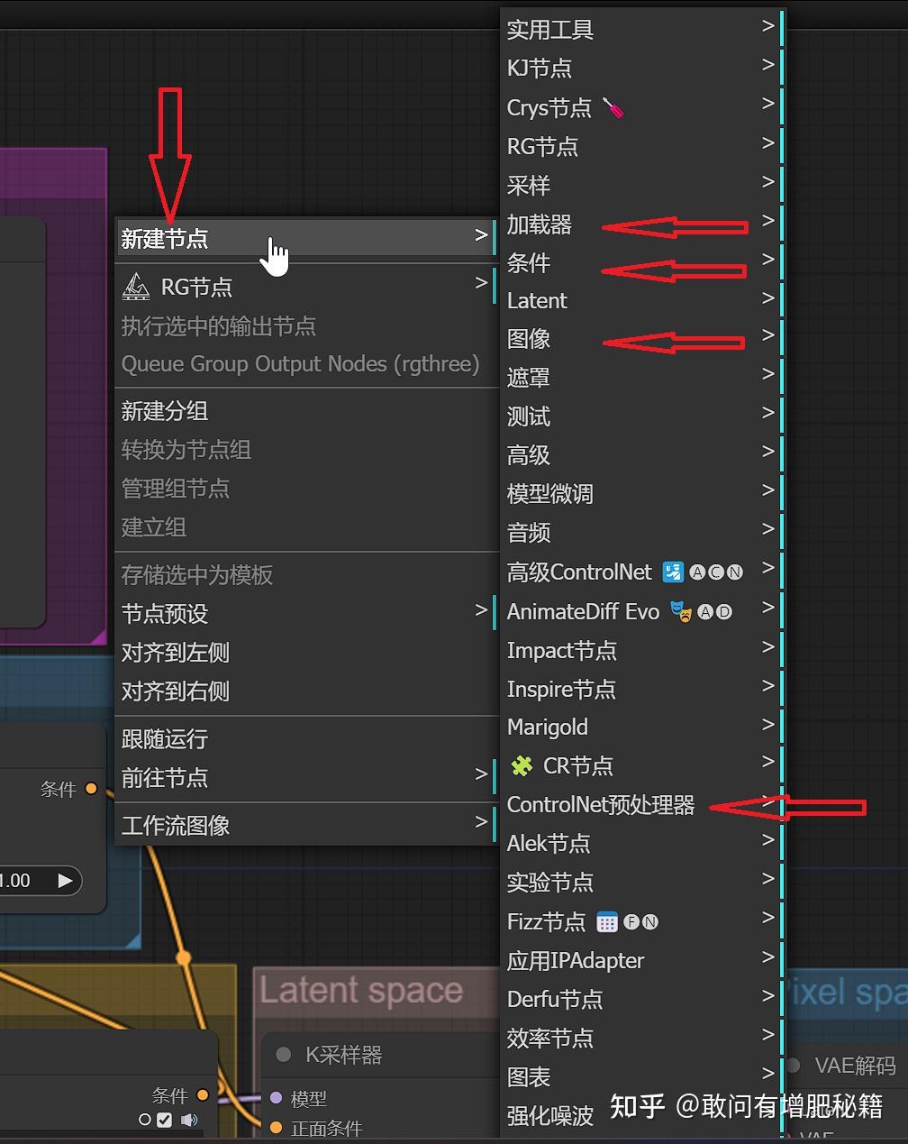Open the 条件 category in the node submenu
The image size is (908, 1144).
[641, 263]
